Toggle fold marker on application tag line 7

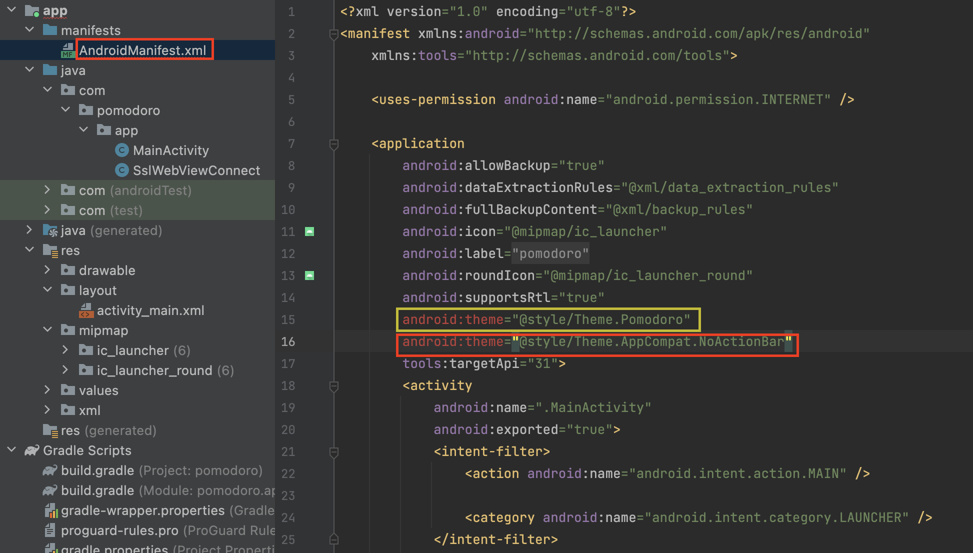(334, 144)
